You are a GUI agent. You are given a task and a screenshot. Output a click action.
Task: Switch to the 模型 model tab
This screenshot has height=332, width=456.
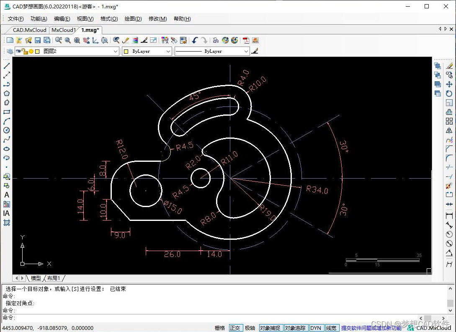tap(36, 278)
